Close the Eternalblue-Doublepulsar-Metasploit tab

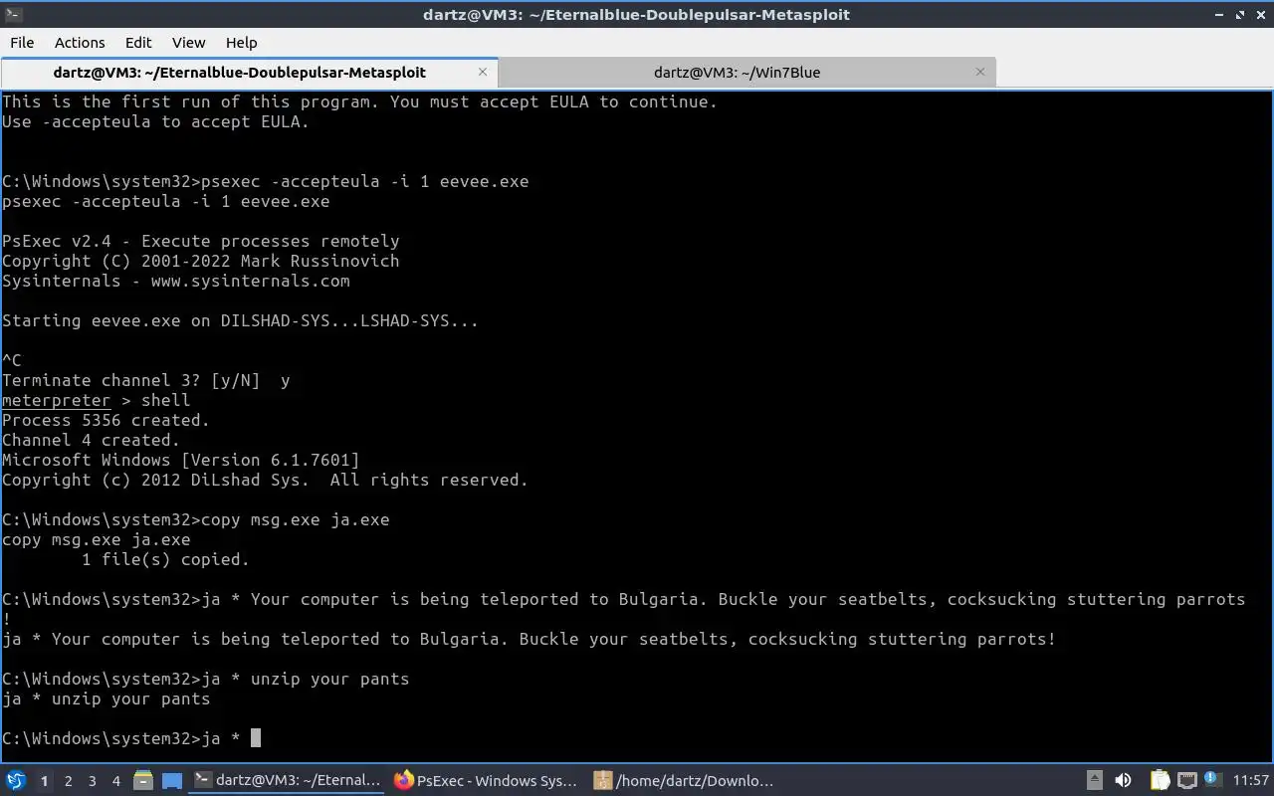coord(483,72)
